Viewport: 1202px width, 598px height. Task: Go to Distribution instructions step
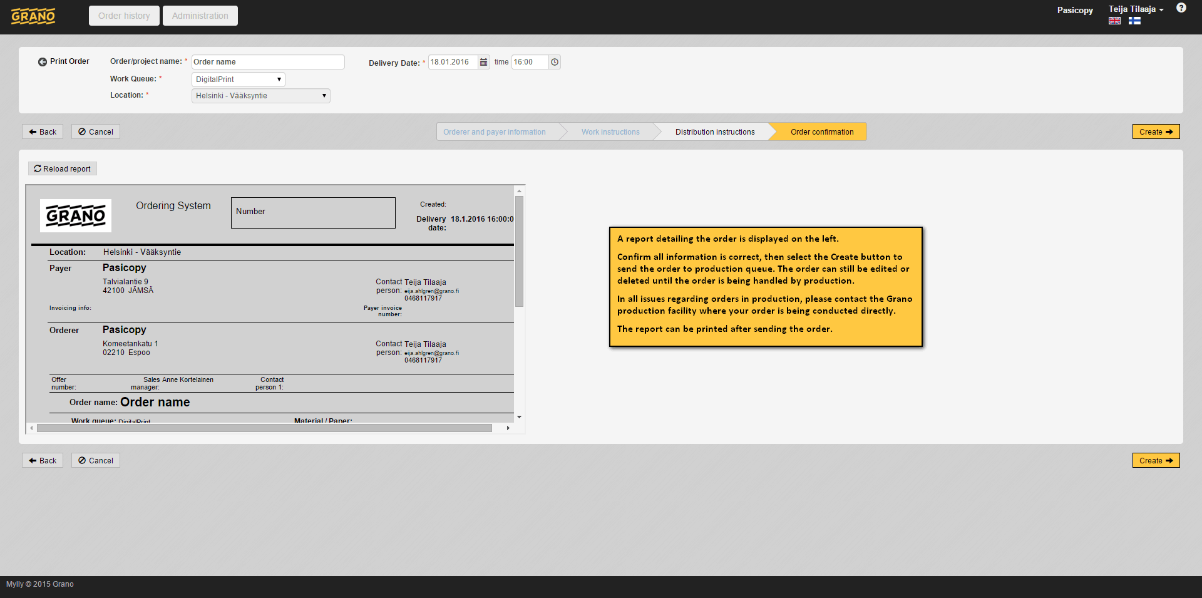714,132
